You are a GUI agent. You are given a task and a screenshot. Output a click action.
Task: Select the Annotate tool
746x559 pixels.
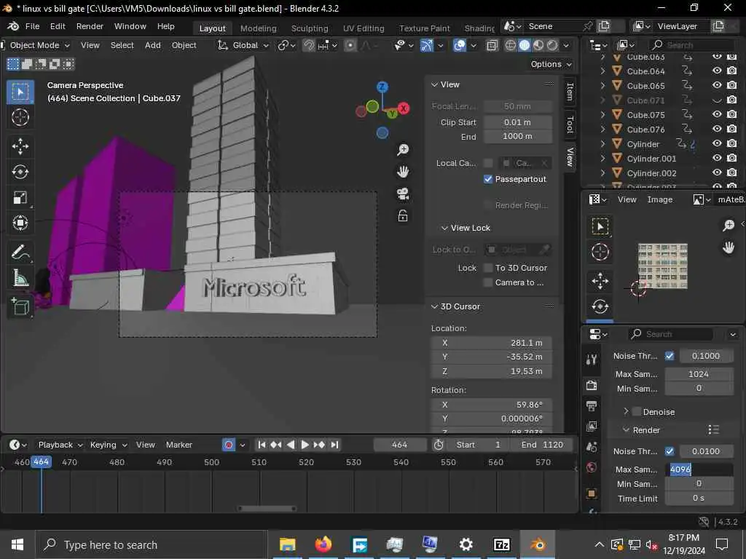click(20, 253)
